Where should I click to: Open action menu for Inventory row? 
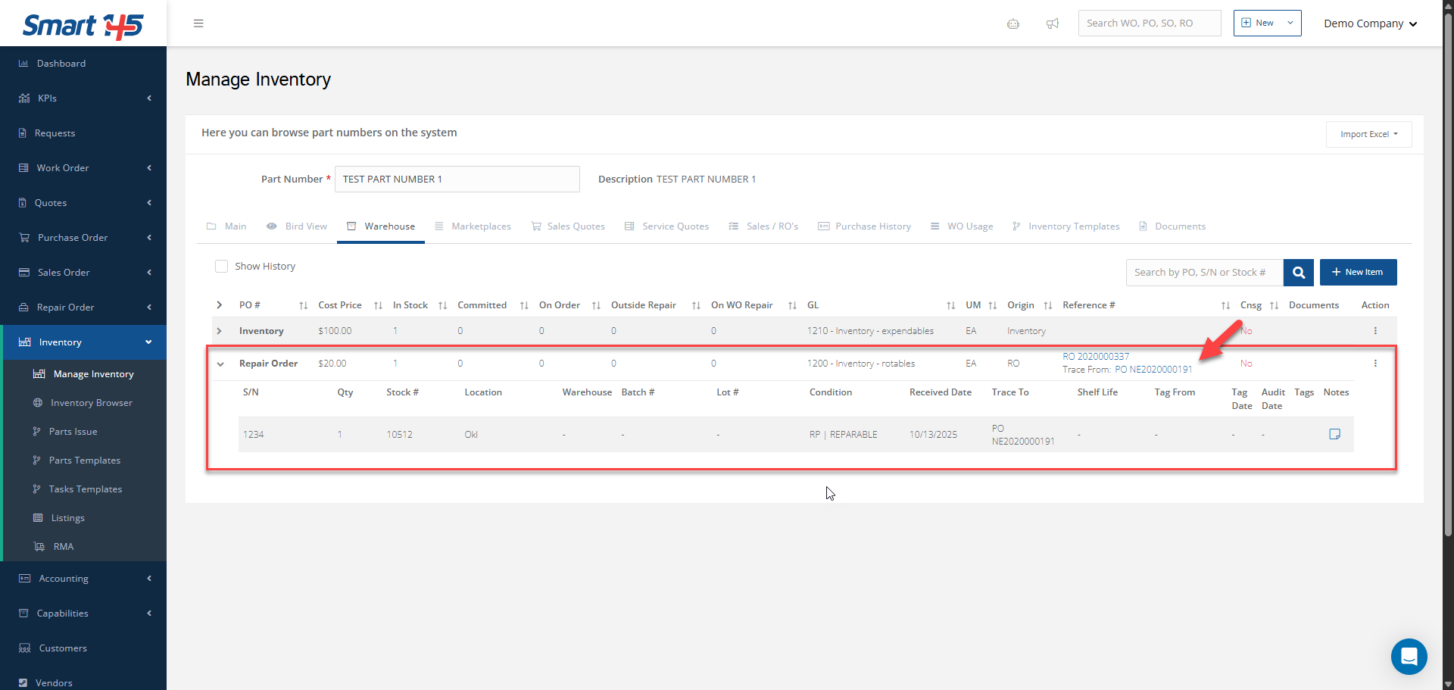1375,331
